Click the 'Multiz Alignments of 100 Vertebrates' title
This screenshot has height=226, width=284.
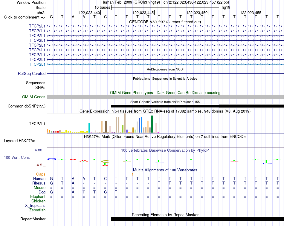coord(165,170)
